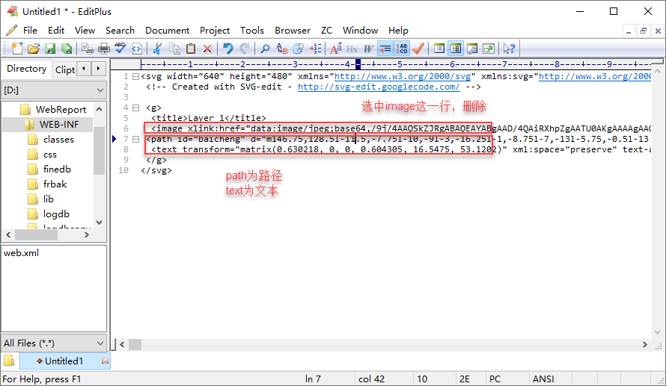Create a new document with the New icon
Viewport: 666px width, 386px height.
17,49
